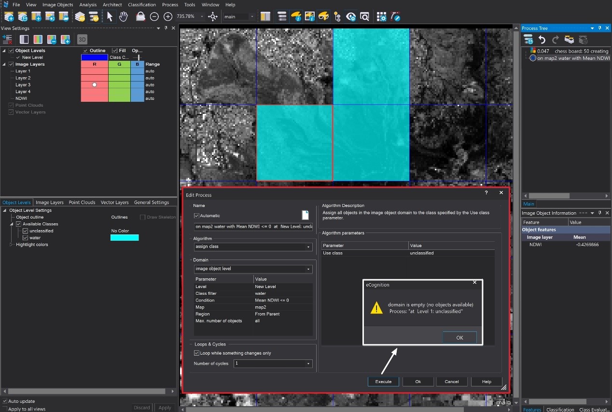Click the Execute button

(383, 382)
